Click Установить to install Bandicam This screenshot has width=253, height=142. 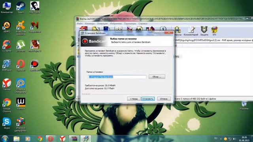pos(148,99)
